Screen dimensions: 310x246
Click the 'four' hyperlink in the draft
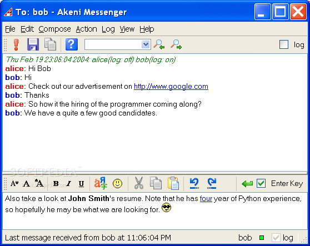(x=206, y=199)
